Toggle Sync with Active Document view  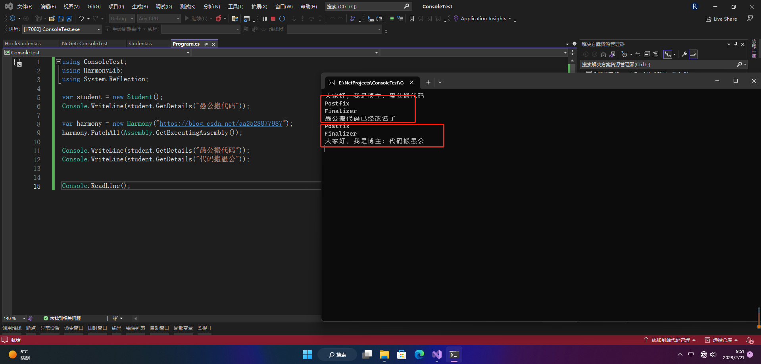[638, 54]
